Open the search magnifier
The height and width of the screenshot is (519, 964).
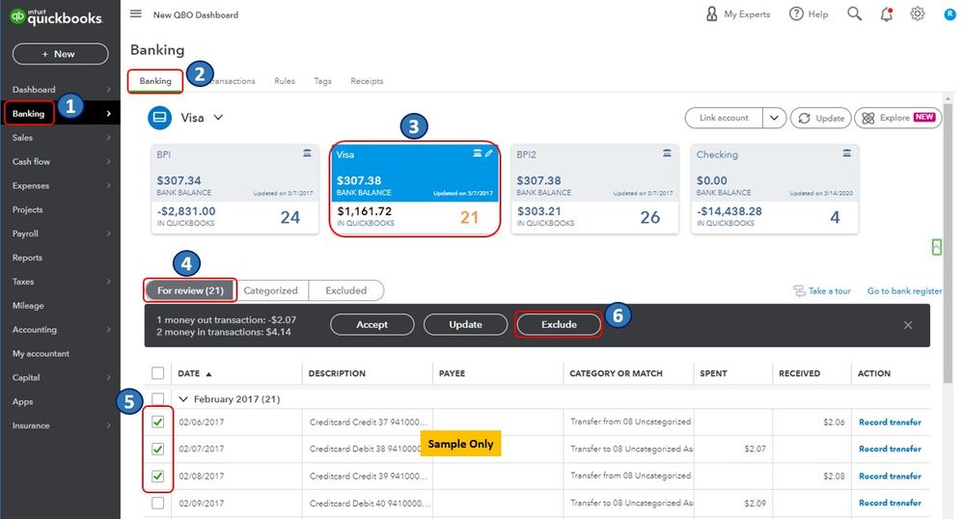pos(855,14)
